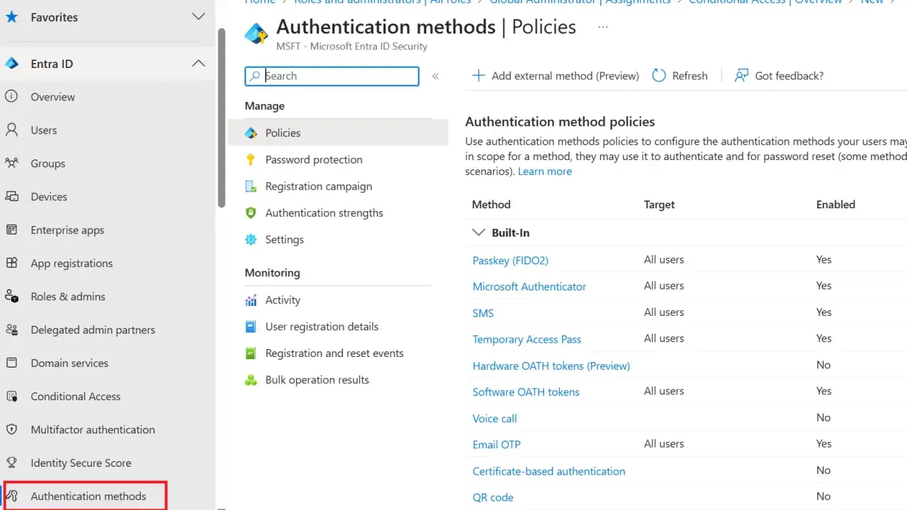The image size is (907, 510).
Task: Click the Groups people icon
Action: coord(11,163)
